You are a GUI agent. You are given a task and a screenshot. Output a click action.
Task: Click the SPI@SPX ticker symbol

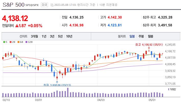[x=32, y=5]
